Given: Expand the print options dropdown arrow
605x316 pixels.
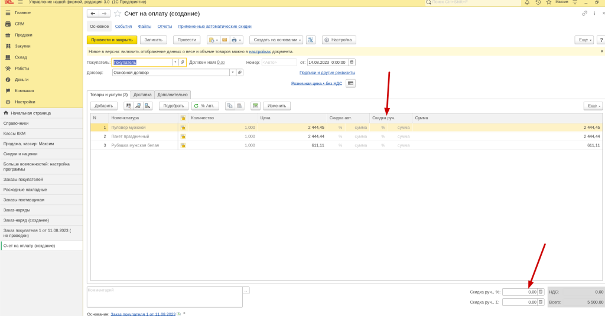Looking at the screenshot, I should [x=240, y=40].
